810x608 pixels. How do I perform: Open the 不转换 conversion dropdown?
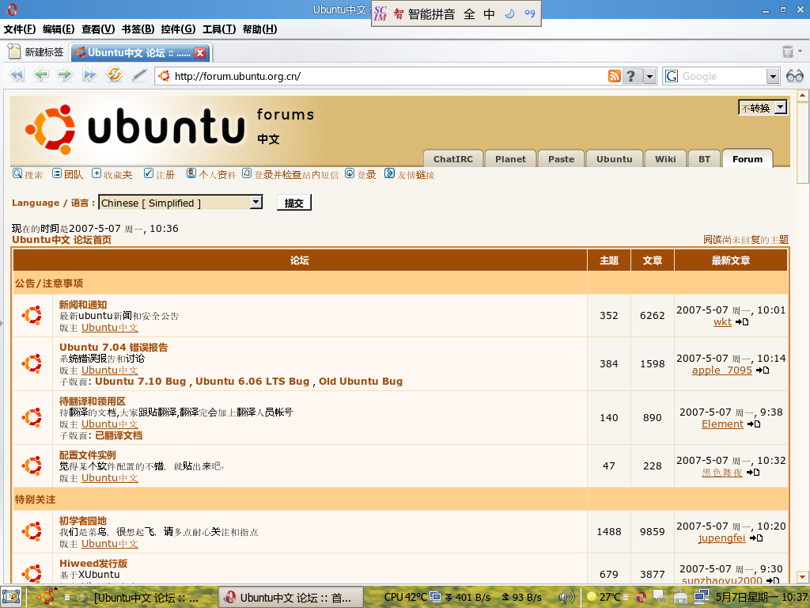pos(763,108)
